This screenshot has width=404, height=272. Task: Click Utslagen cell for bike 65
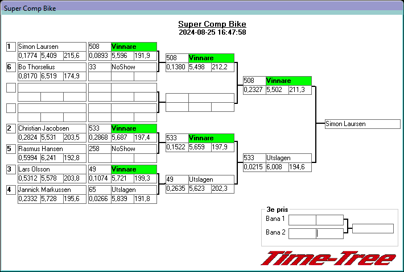pyautogui.click(x=134, y=190)
